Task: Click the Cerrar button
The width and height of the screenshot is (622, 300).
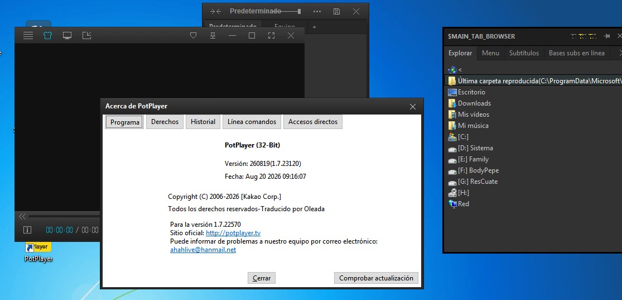Action: tap(262, 278)
